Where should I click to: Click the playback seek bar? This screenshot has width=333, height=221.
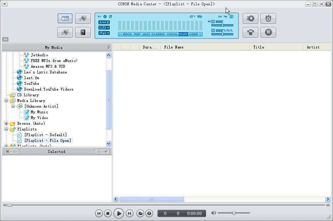[166, 205]
